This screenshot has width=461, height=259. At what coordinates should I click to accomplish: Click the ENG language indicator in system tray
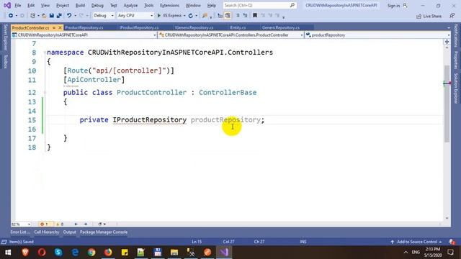point(416,252)
